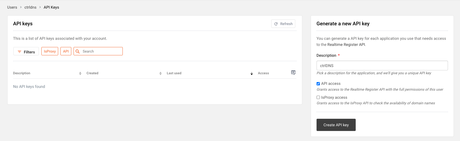460x141 pixels.
Task: Sort by Description column arrows
Action: 80,73
